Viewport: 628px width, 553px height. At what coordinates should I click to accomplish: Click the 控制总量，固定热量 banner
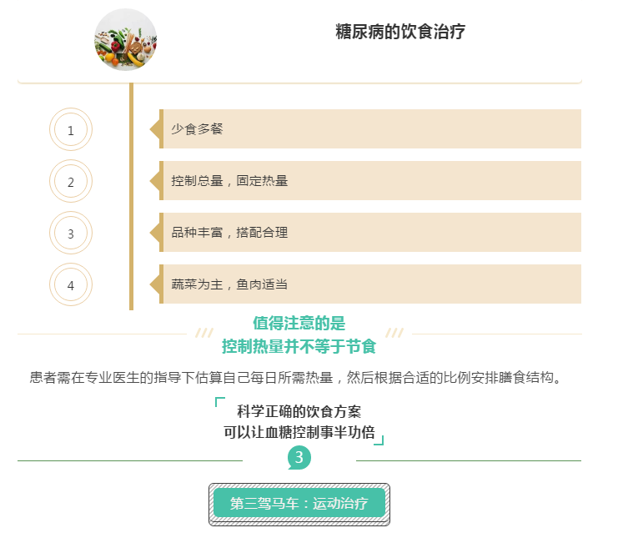click(372, 181)
